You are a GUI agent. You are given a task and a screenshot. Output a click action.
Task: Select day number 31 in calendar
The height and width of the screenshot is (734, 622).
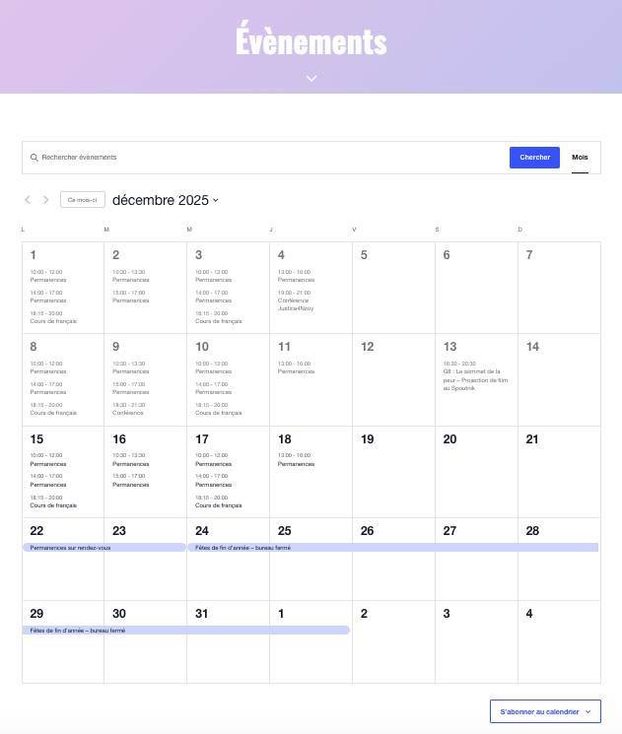coord(202,614)
